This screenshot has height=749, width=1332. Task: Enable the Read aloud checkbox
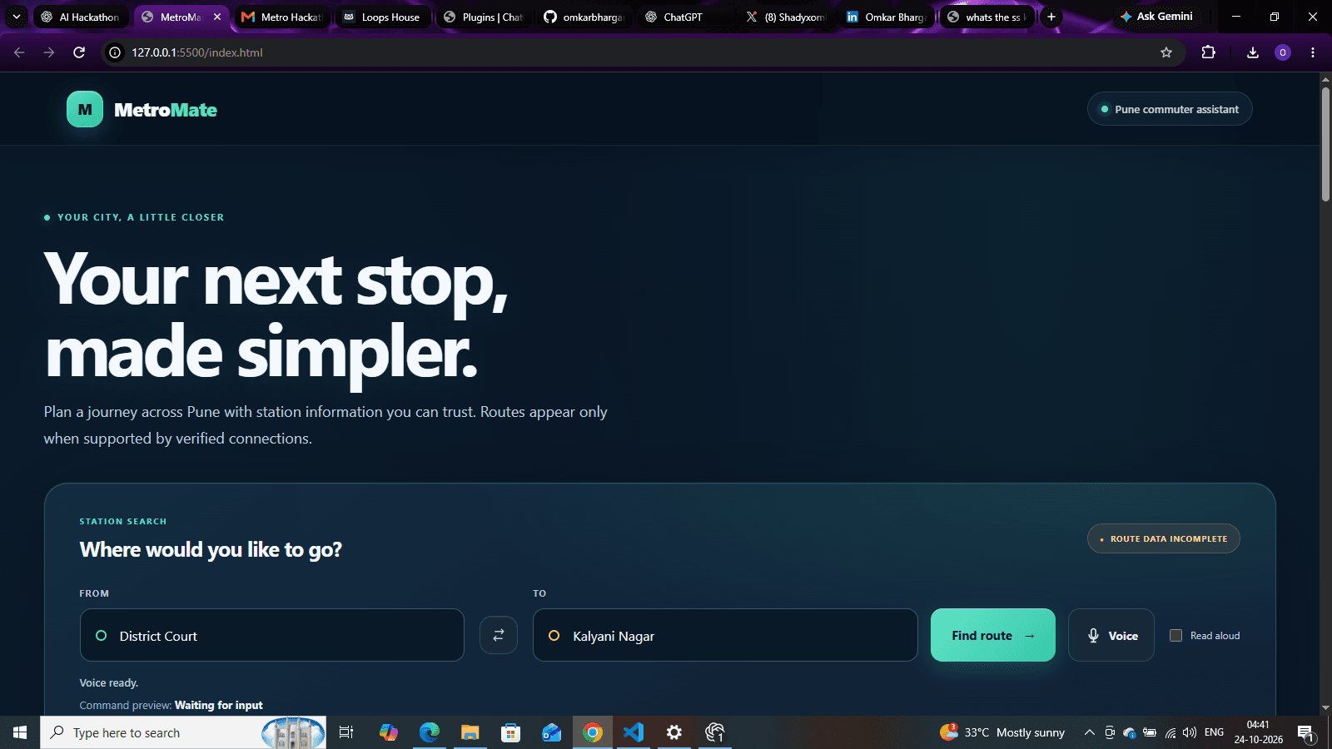1176,635
